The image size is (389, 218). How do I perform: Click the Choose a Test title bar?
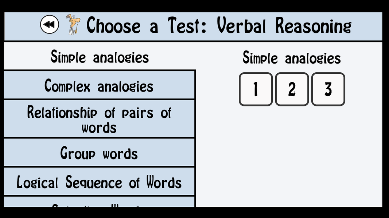pyautogui.click(x=218, y=25)
